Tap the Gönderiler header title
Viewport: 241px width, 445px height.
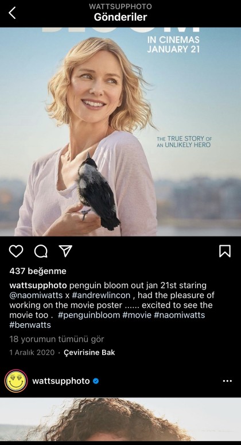pos(120,17)
